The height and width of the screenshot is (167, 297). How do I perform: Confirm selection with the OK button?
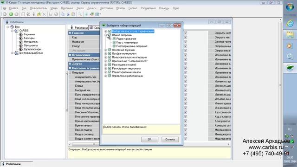[x=149, y=139]
